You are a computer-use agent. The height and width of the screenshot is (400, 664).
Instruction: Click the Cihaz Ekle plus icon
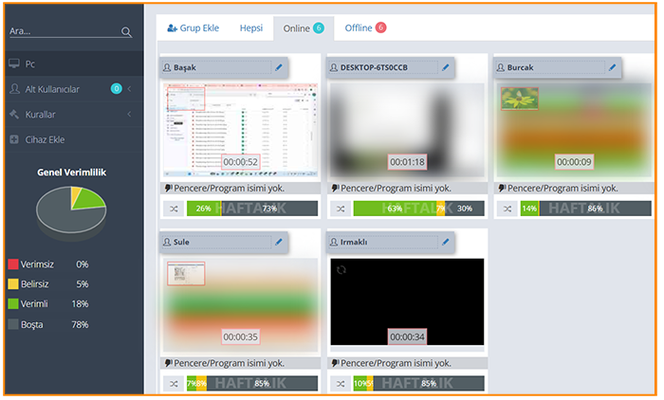(14, 139)
